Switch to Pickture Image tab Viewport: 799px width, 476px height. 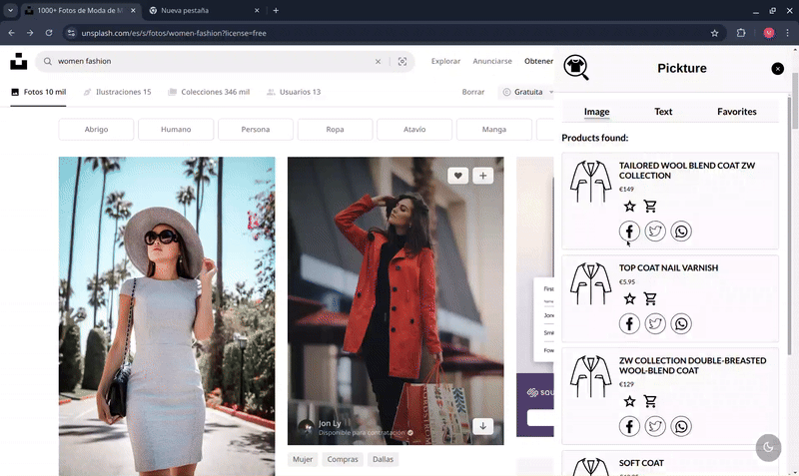596,112
